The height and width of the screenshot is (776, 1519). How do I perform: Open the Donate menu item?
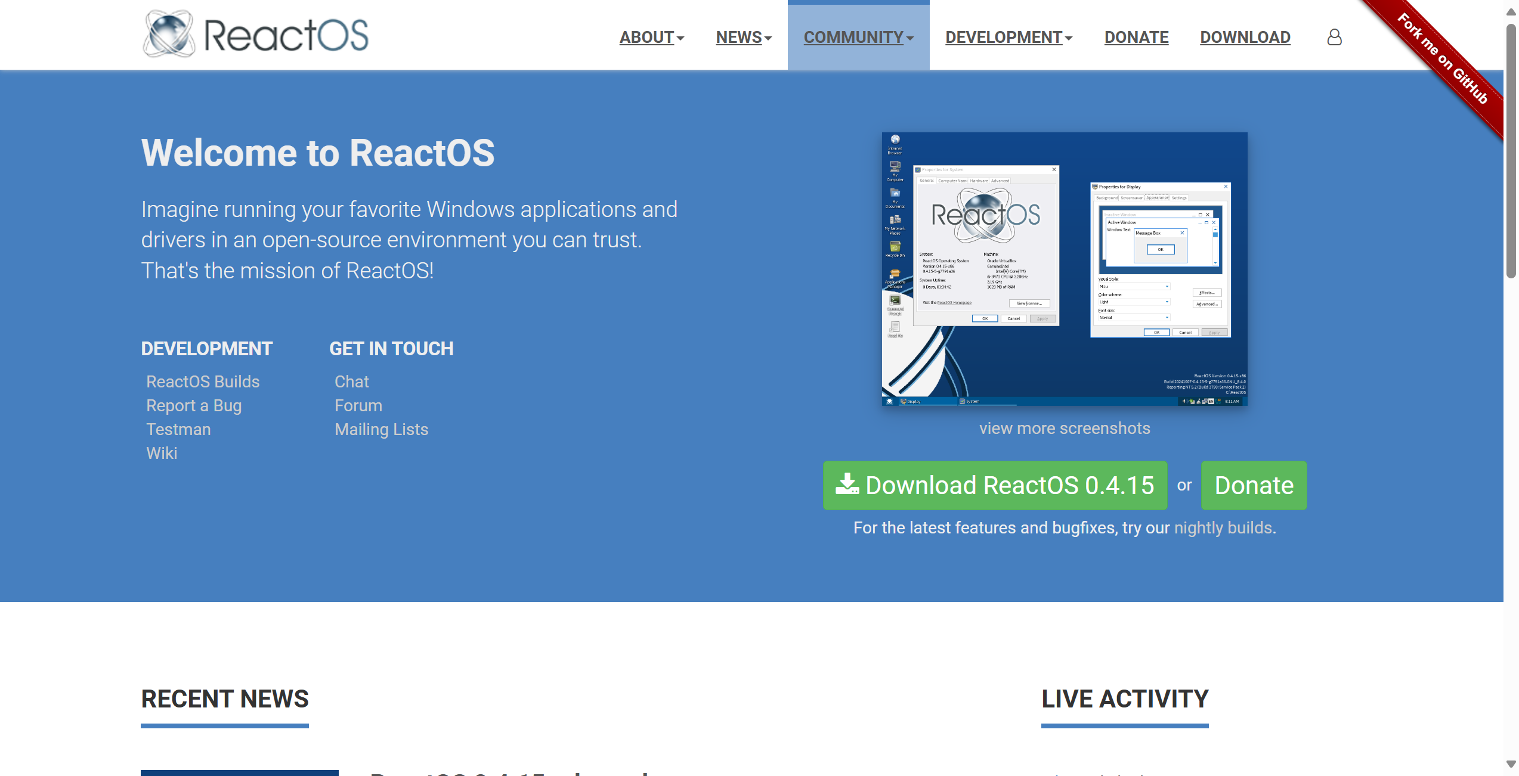(1136, 37)
